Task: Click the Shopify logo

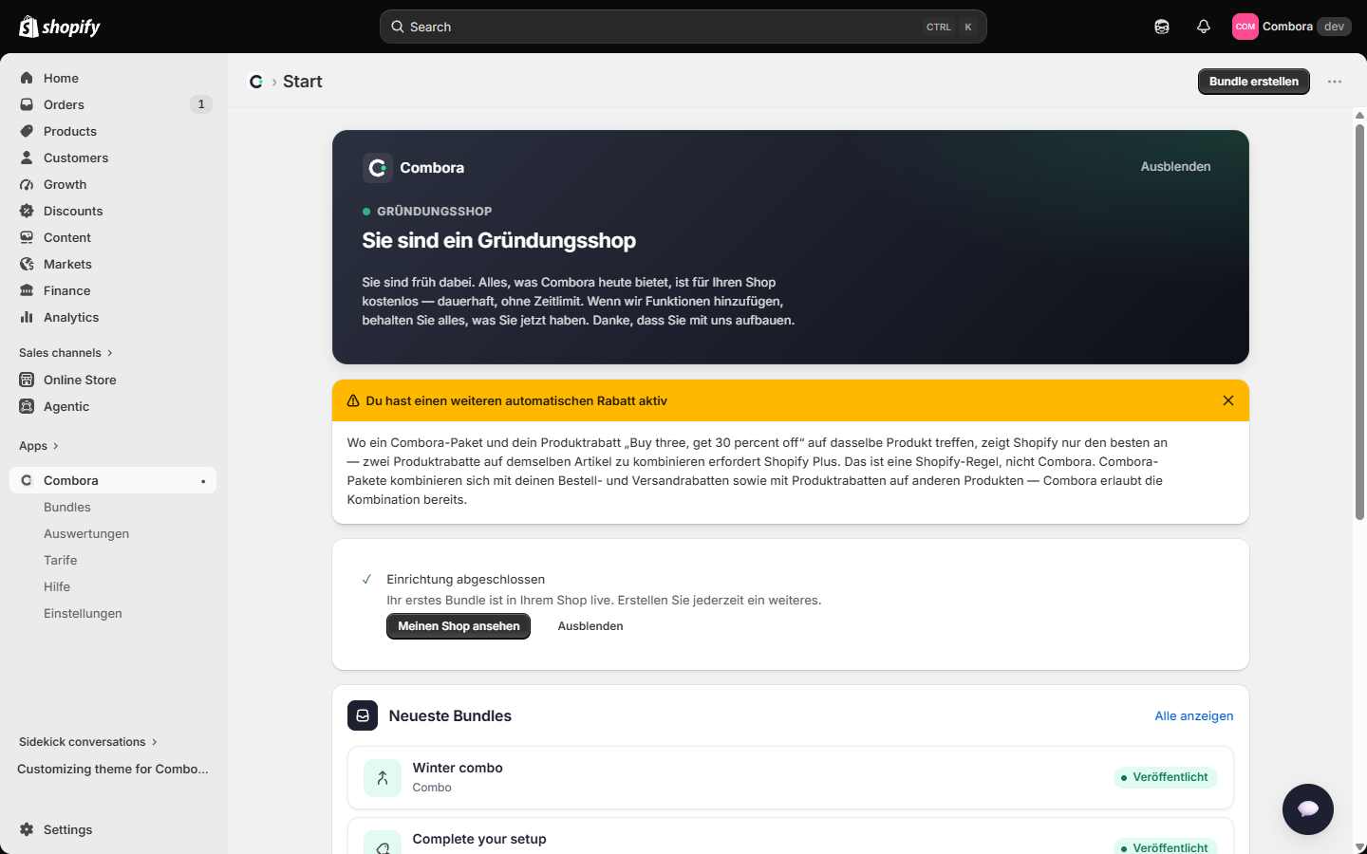Action: coord(60,27)
